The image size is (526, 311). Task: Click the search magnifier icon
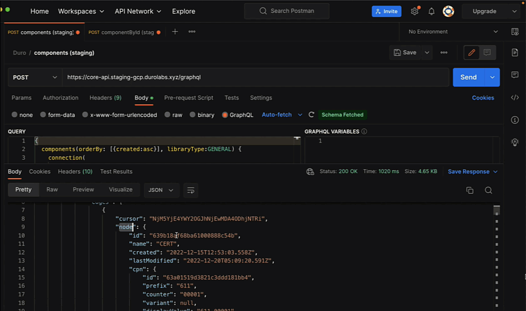point(263,11)
